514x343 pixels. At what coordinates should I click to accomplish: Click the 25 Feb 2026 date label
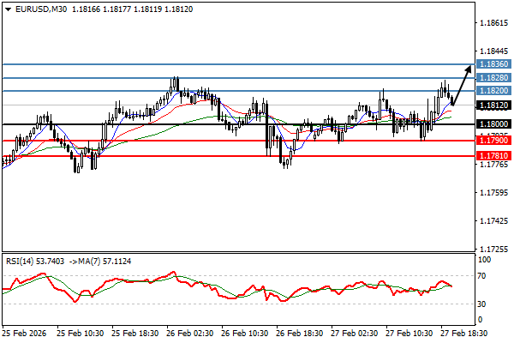tap(27, 333)
